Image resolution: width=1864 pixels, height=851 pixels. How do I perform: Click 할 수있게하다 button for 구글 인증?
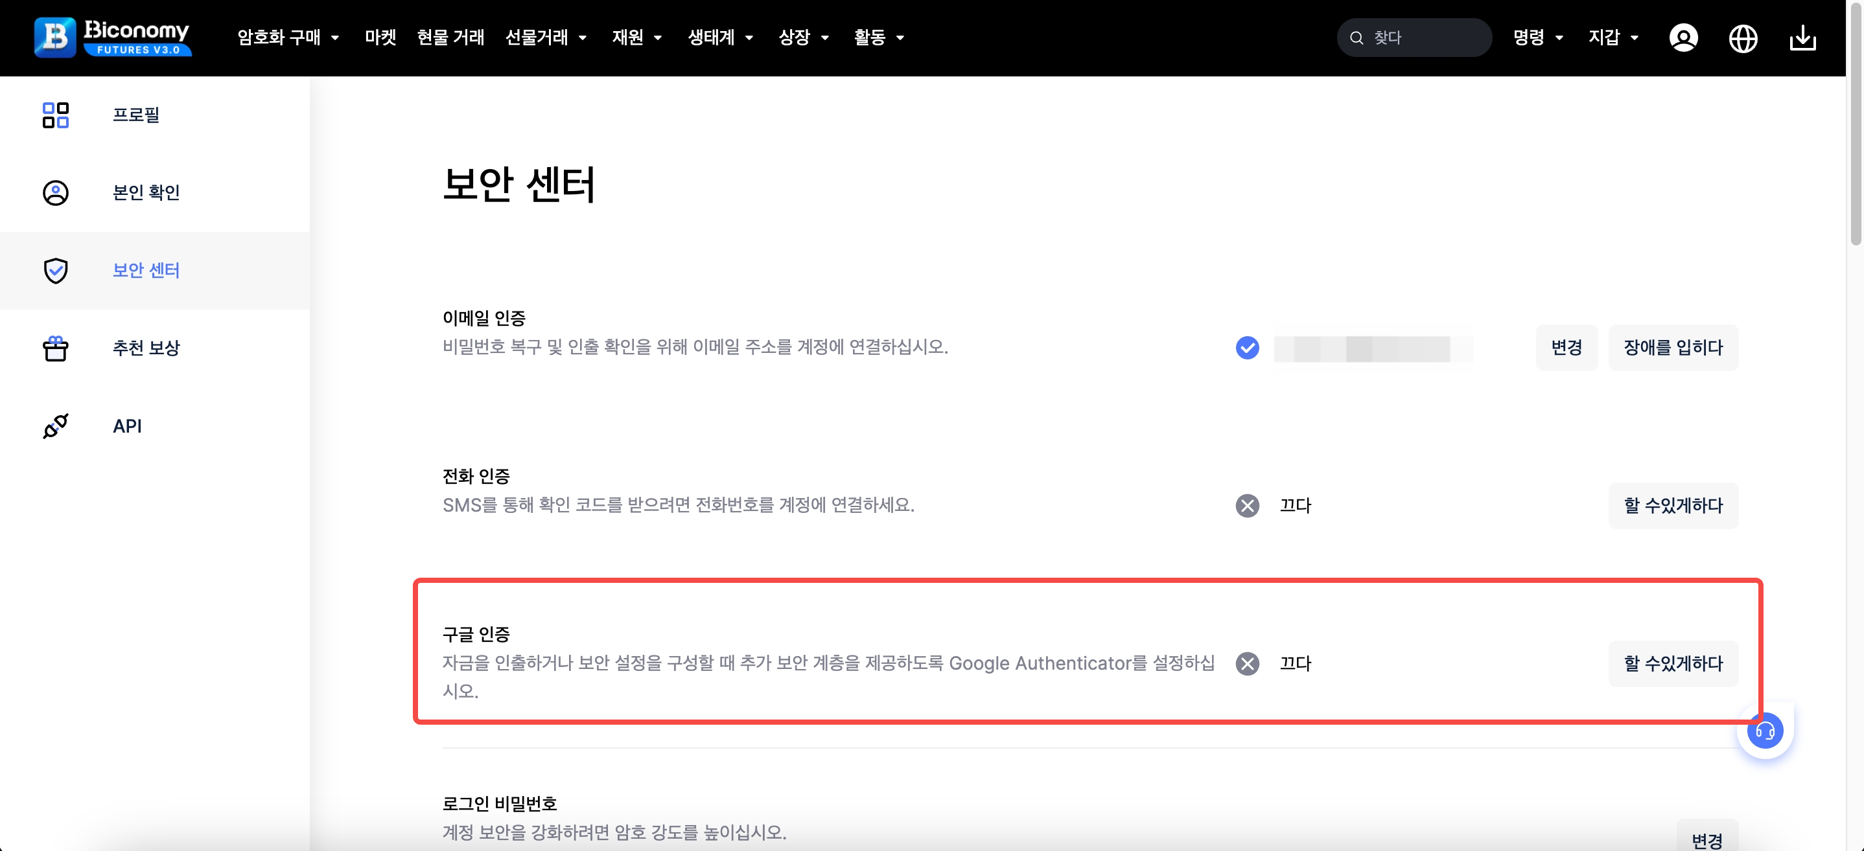point(1673,664)
